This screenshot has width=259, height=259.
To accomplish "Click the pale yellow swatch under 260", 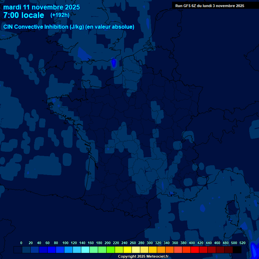I will pos(136,250).
